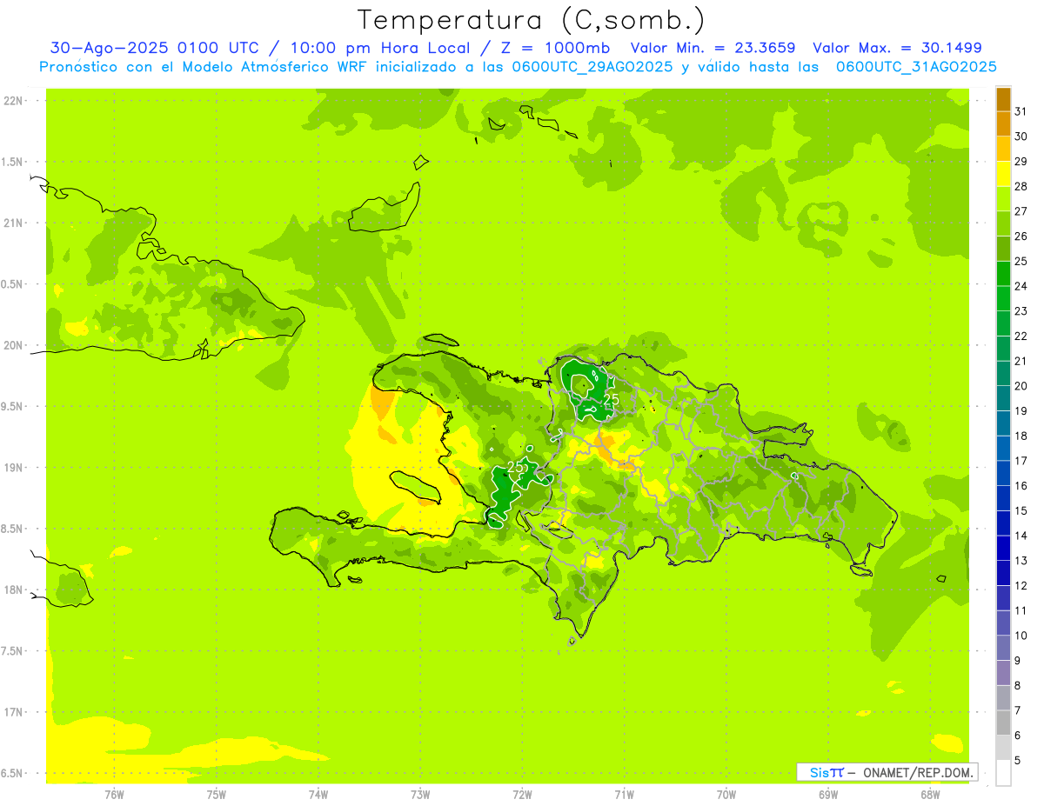1044x806 pixels.
Task: Pick the yellow swatch between 28 and 29
Action: pyautogui.click(x=1003, y=174)
